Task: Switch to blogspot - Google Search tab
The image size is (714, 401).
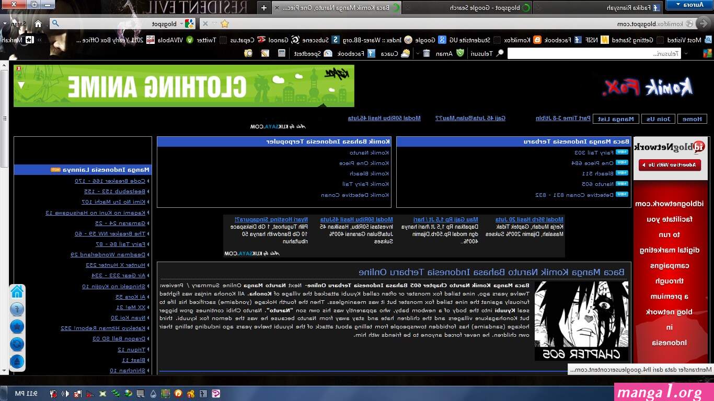Action: click(x=466, y=8)
